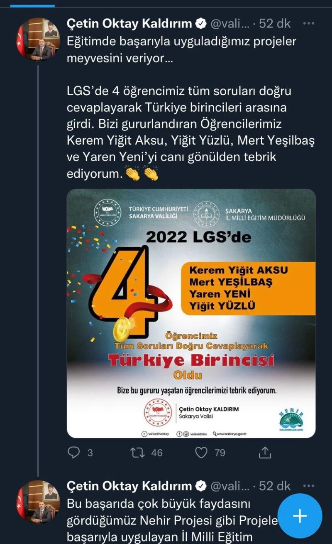Tap the verified badge on second tweet
The image size is (332, 544).
(201, 486)
